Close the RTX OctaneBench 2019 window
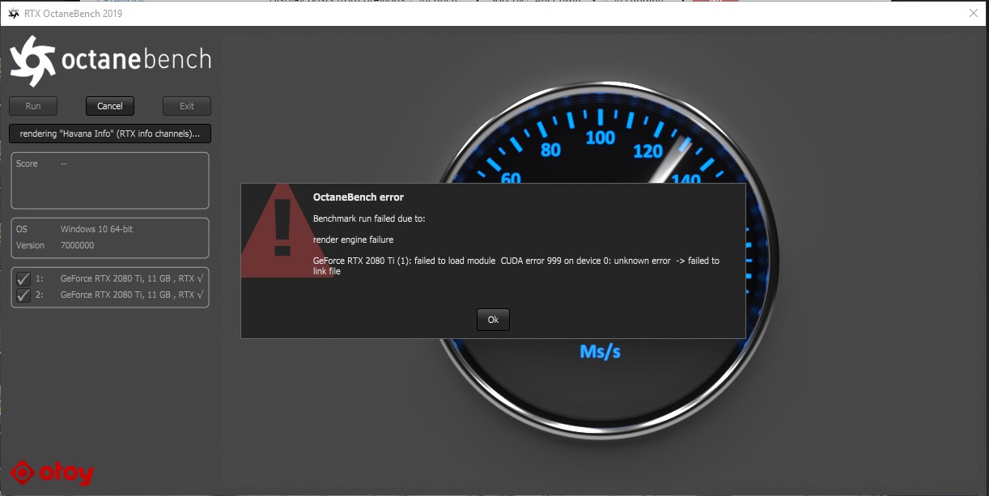The width and height of the screenshot is (989, 496). click(x=974, y=13)
